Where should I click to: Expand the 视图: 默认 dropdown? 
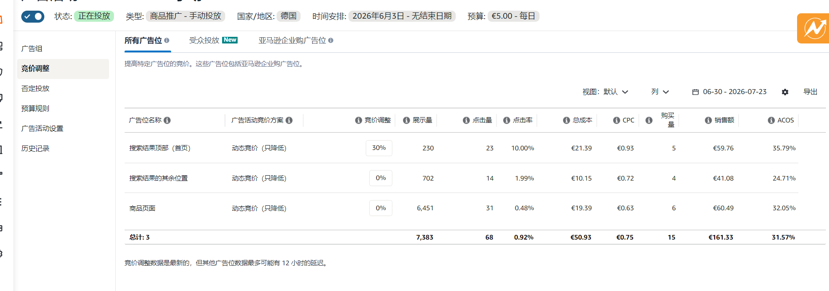[x=606, y=92]
